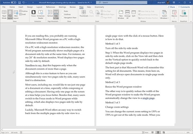Click Page 2 of 4 indicator

coord(5,132)
